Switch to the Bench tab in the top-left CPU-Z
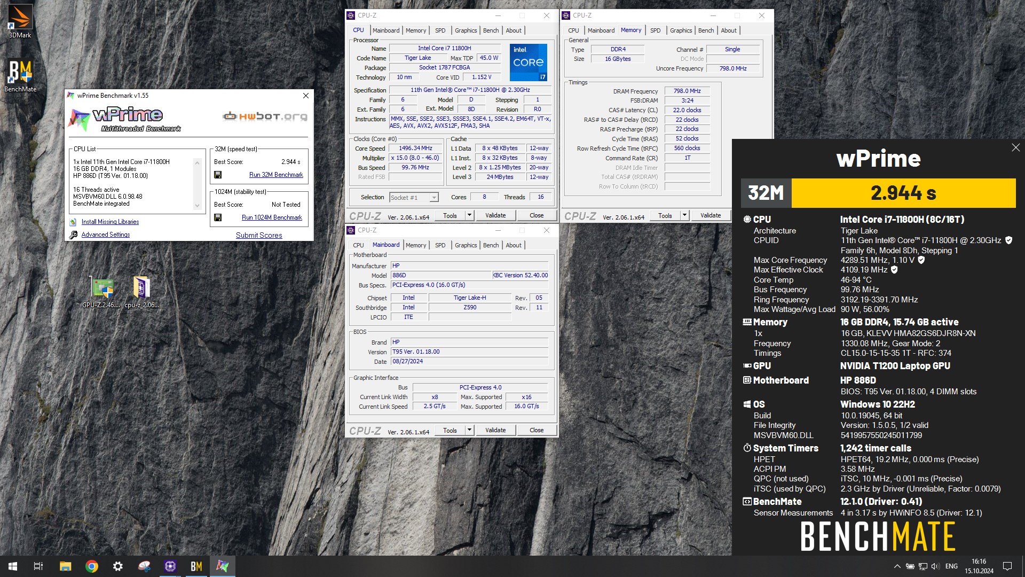Image resolution: width=1025 pixels, height=577 pixels. pyautogui.click(x=491, y=30)
